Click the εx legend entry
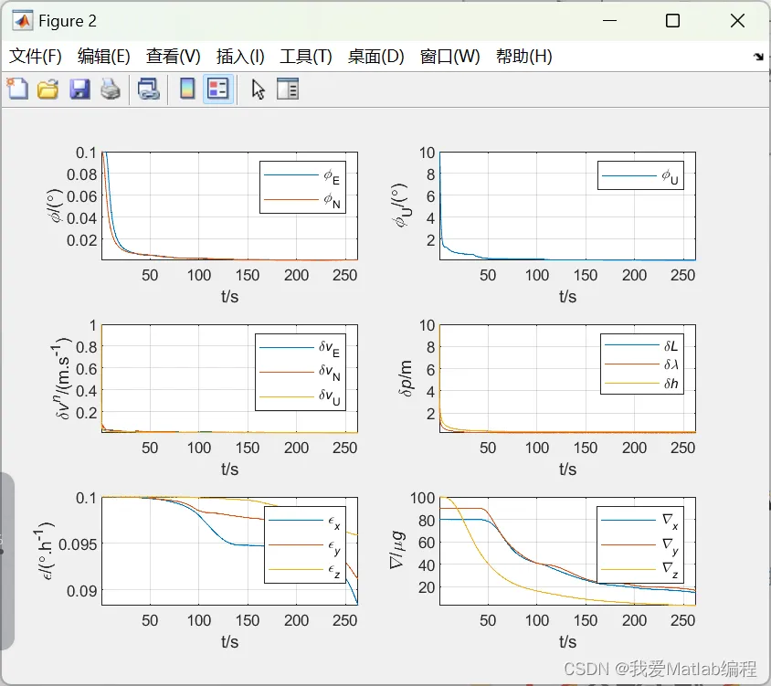The height and width of the screenshot is (686, 771). pos(304,522)
